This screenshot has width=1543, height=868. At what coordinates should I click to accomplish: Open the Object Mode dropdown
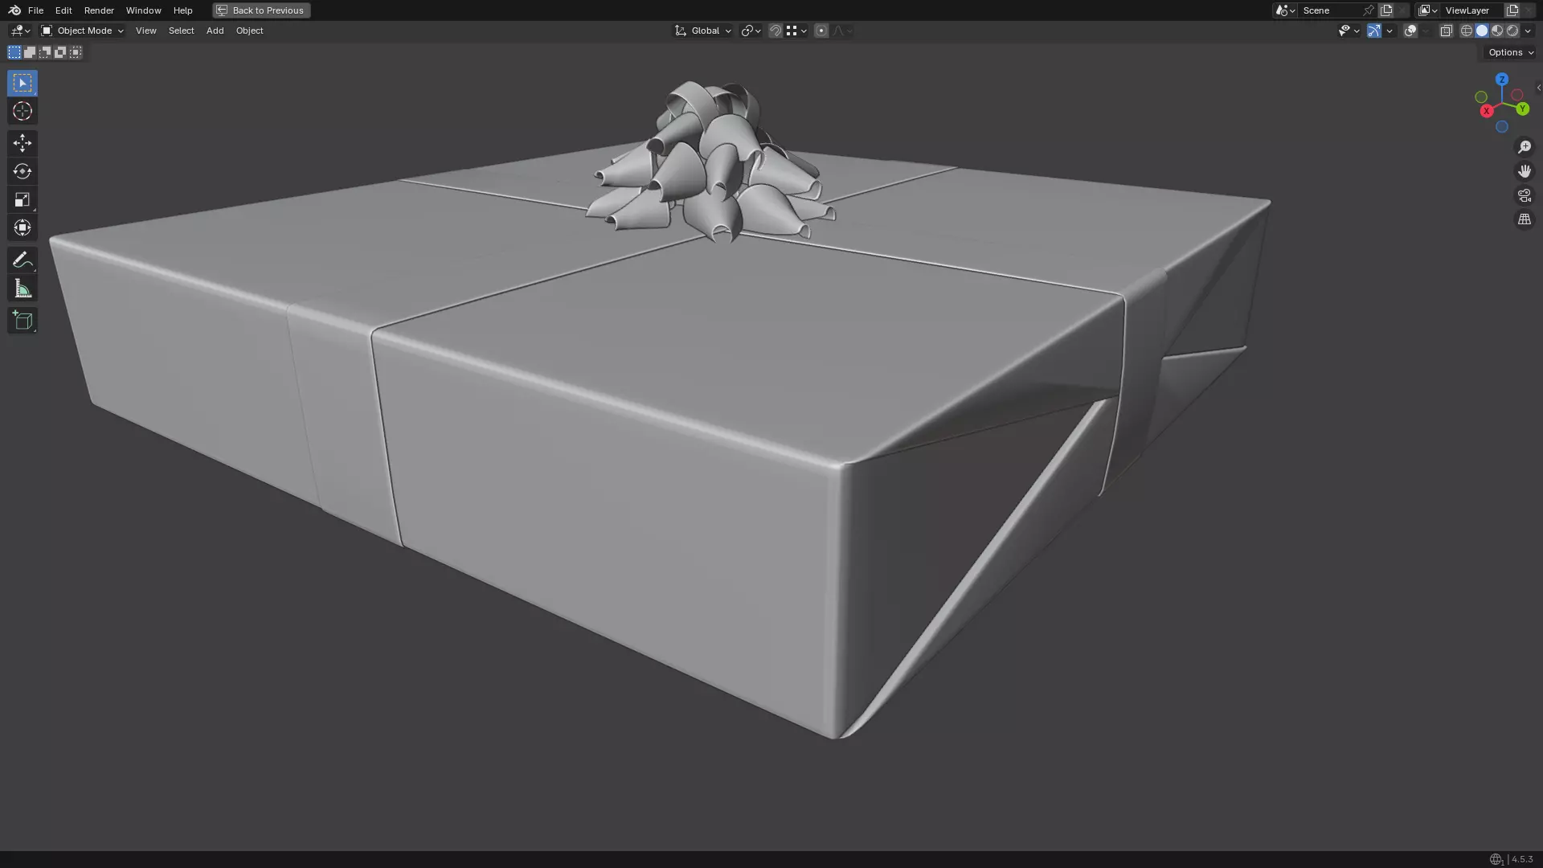[82, 31]
